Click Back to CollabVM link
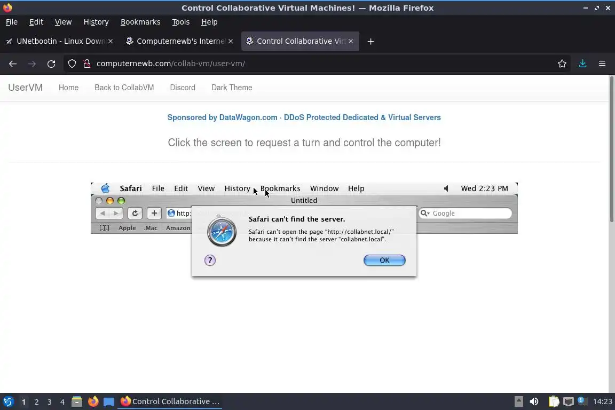This screenshot has width=615, height=410. coord(124,88)
